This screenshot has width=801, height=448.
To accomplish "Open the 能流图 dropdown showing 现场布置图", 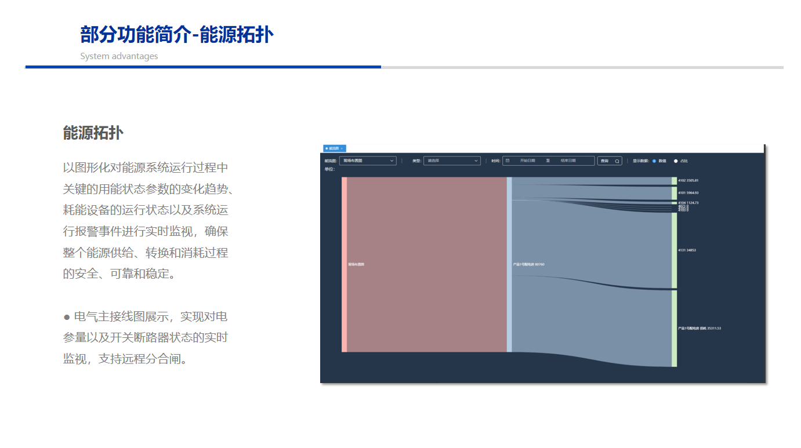I will click(368, 161).
